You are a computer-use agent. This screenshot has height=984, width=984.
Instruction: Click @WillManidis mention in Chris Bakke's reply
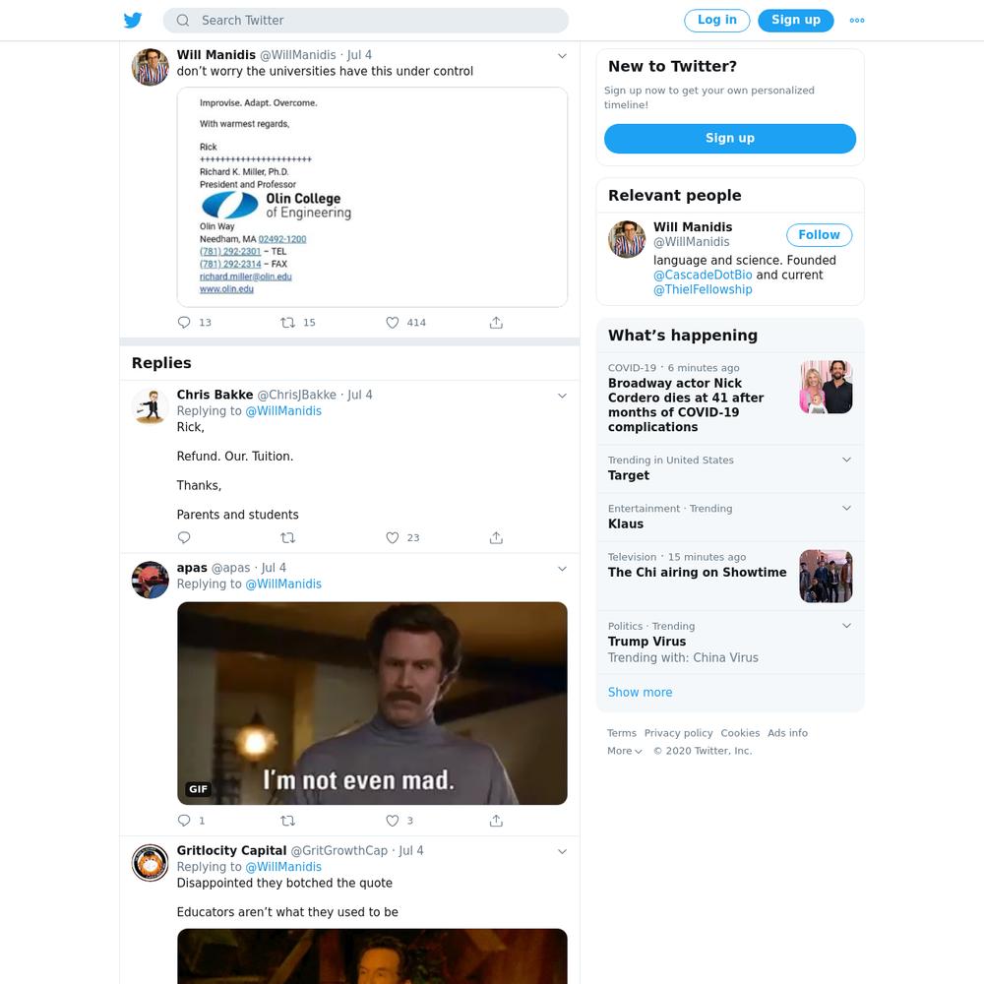tap(283, 411)
